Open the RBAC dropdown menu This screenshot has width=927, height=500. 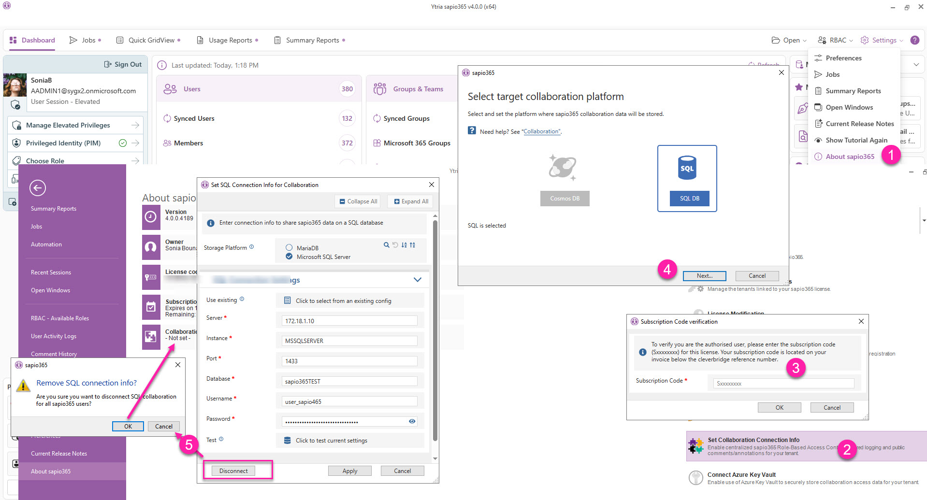[x=835, y=40]
